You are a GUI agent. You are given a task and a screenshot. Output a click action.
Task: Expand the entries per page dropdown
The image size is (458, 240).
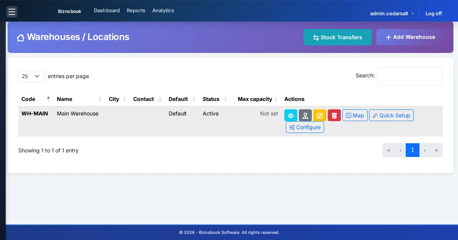32,76
